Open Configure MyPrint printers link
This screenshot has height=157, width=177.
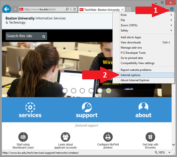click(108, 146)
